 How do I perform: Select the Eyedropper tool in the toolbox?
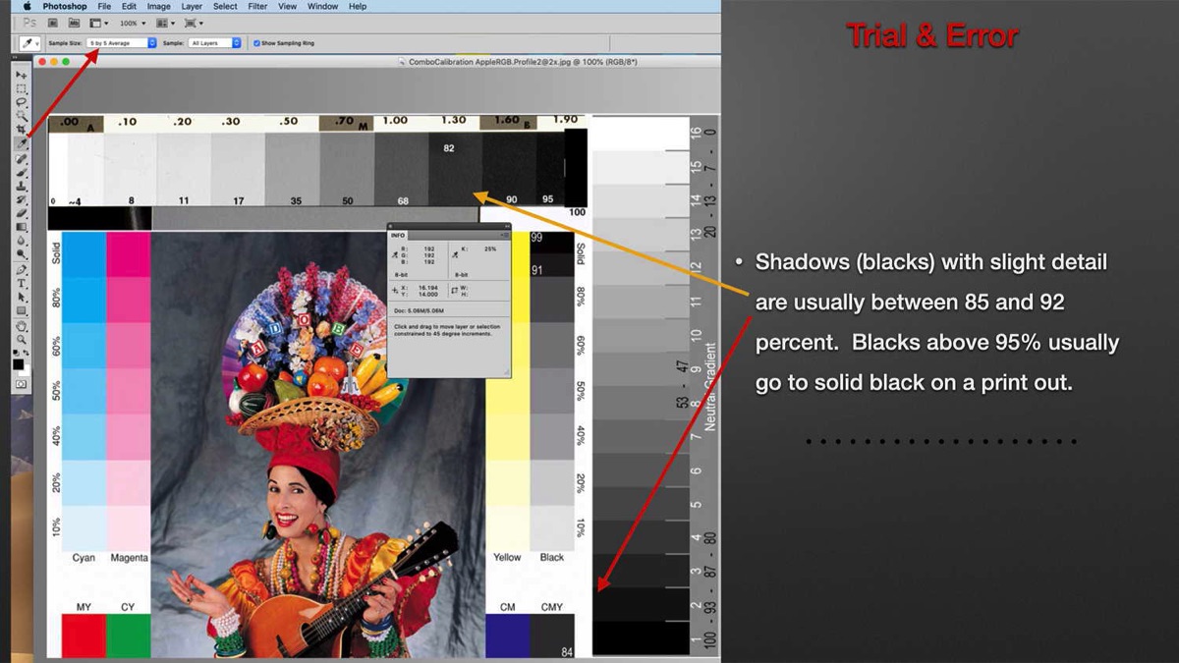[21, 143]
